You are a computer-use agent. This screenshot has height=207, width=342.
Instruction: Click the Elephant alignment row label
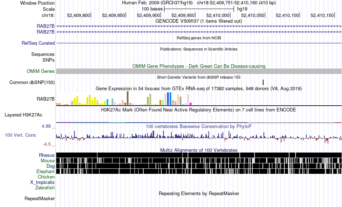46,171
